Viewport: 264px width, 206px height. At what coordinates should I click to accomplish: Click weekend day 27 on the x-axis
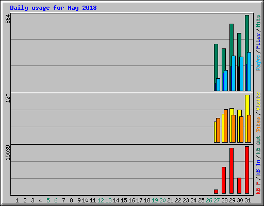tap(217, 200)
